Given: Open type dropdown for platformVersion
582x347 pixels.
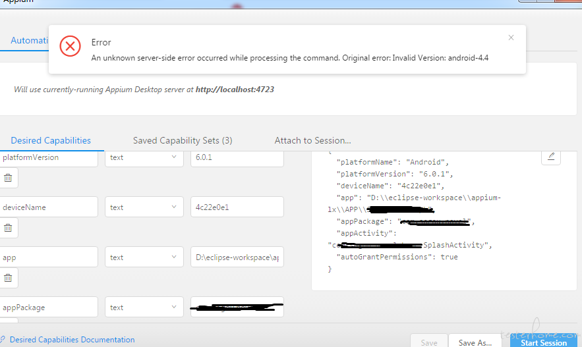Looking at the screenshot, I should click(x=144, y=157).
